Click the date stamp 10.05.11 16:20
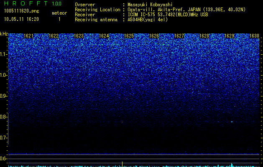 click(x=21, y=19)
